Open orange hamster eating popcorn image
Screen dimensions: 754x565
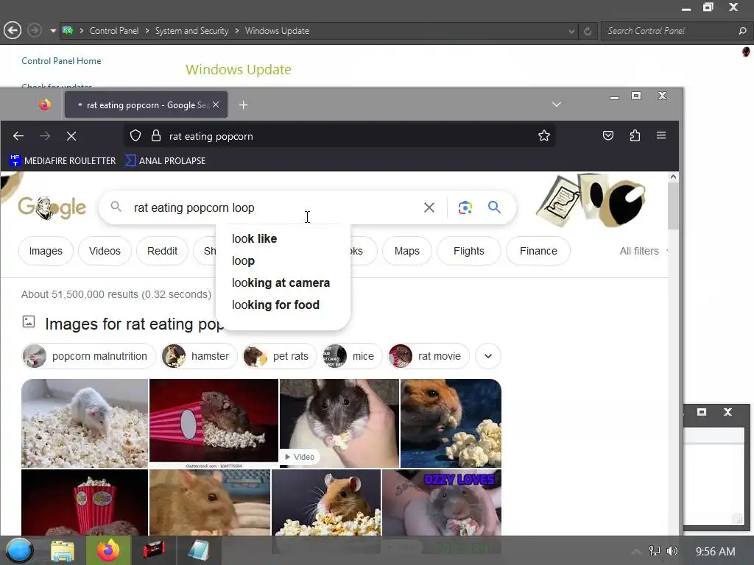click(x=451, y=423)
